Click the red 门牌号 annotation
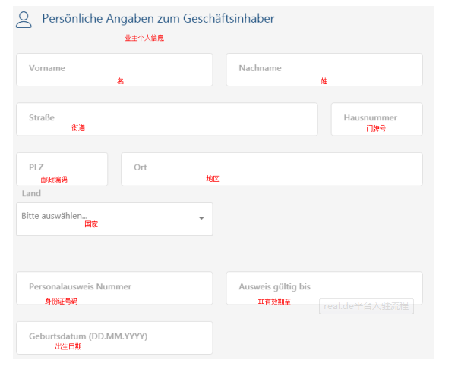458x372 pixels. 376,128
